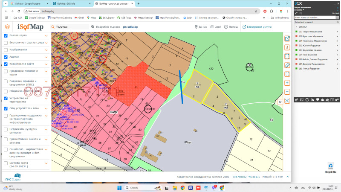Expand the Кадастрална карта layer options

click(x=46, y=64)
